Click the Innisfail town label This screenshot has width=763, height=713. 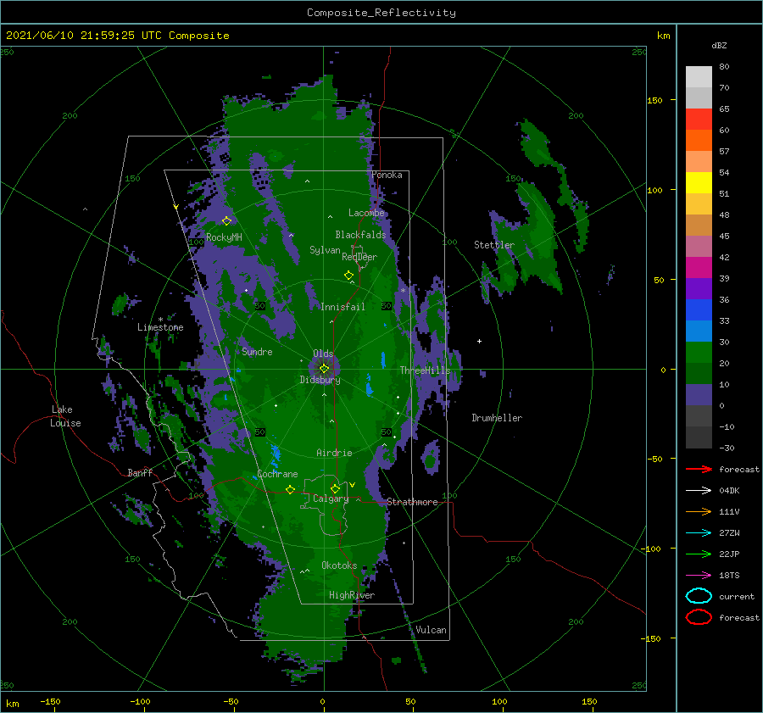[x=343, y=307]
